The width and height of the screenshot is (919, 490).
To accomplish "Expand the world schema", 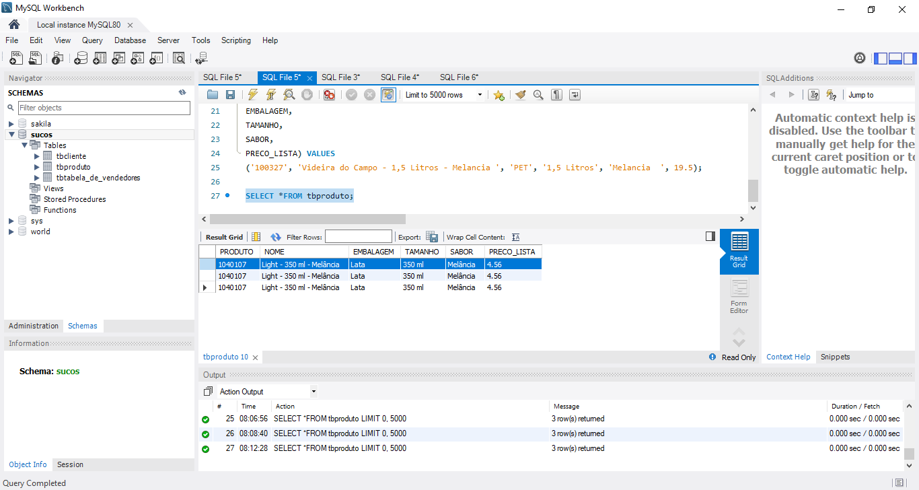I will pyautogui.click(x=11, y=232).
